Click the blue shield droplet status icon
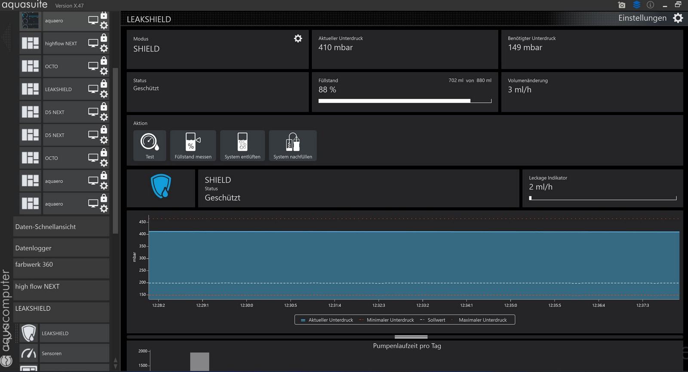Screen dimensions: 688x372 (x=161, y=186)
